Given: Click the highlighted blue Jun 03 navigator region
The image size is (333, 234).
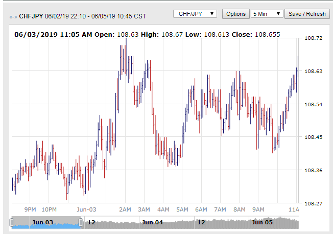Looking at the screenshot, I should [x=46, y=223].
